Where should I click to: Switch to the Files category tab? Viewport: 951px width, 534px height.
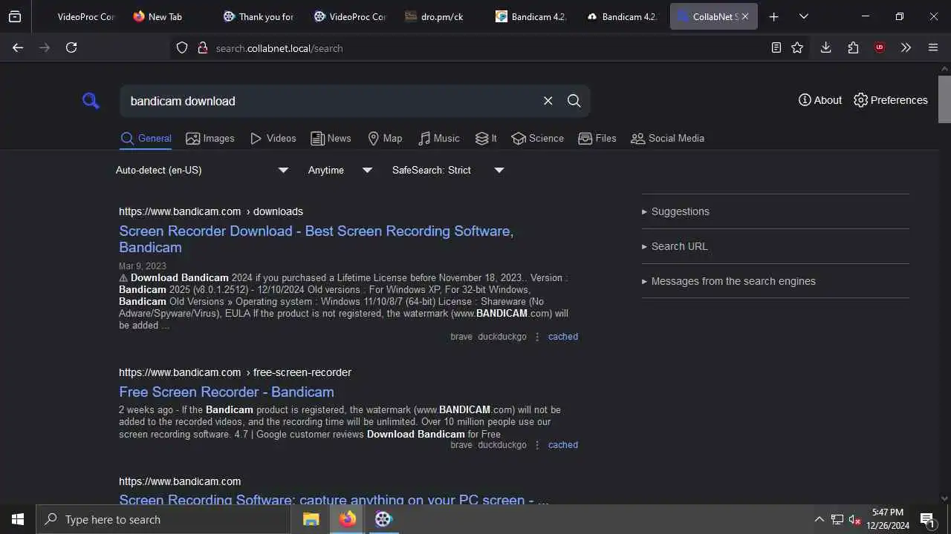(x=597, y=138)
